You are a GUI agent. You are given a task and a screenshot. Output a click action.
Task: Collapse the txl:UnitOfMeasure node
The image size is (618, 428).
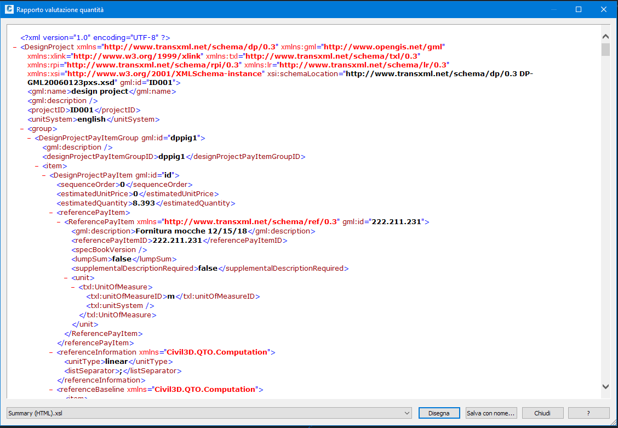coord(74,287)
